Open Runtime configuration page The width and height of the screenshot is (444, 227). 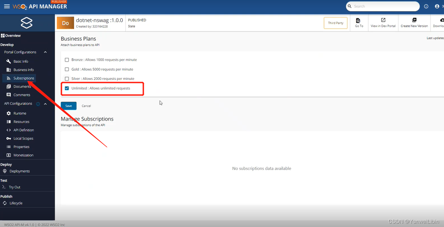point(20,113)
